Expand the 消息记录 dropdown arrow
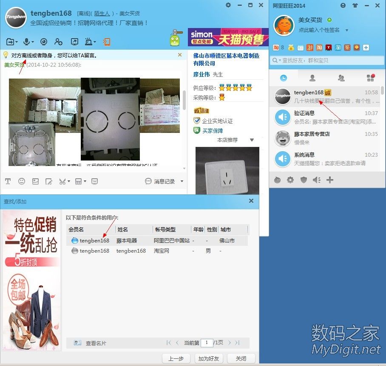This screenshot has height=366, width=386. click(182, 181)
